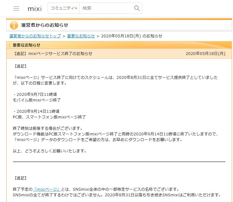233x202 pixels.
Task: Click the orange info icon beside 運営者からのお知らせ
Action: (14, 25)
